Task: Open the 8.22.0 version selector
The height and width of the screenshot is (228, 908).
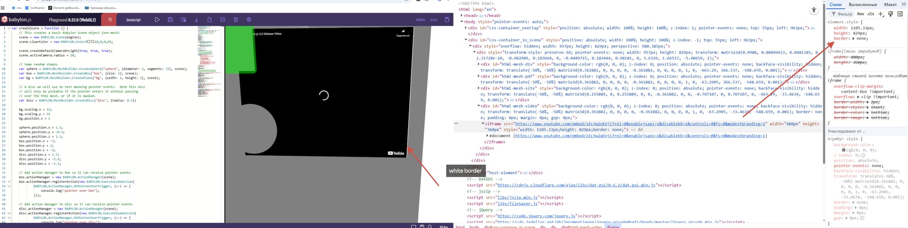Action: pos(434,20)
